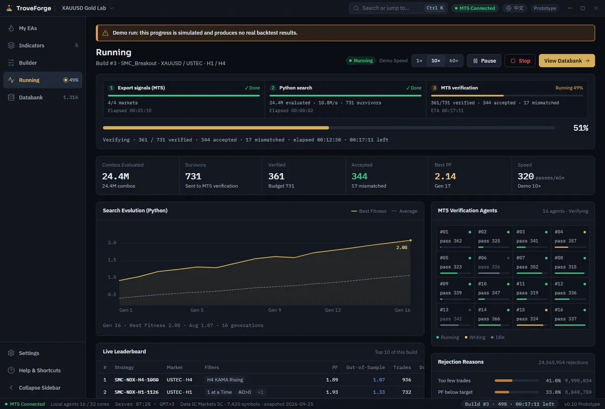
Task: Click the 2.08 endpoint on fitness chart
Action: [410, 240]
